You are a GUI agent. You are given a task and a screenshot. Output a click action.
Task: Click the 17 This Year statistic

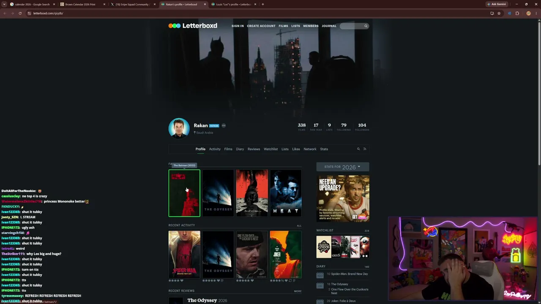tap(316, 127)
